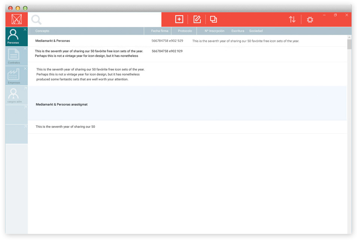
Task: Click the add new record plus icon
Action: [179, 19]
